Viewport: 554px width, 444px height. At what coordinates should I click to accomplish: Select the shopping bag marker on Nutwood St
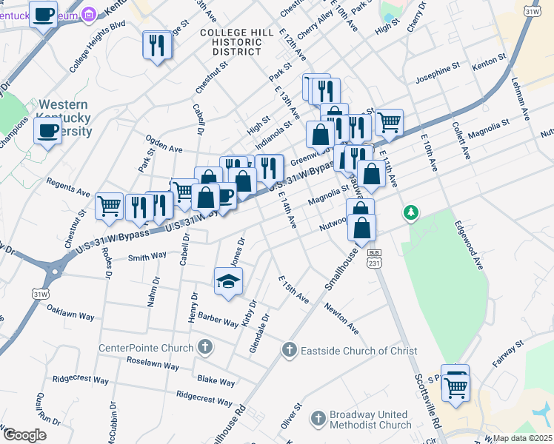point(361,228)
